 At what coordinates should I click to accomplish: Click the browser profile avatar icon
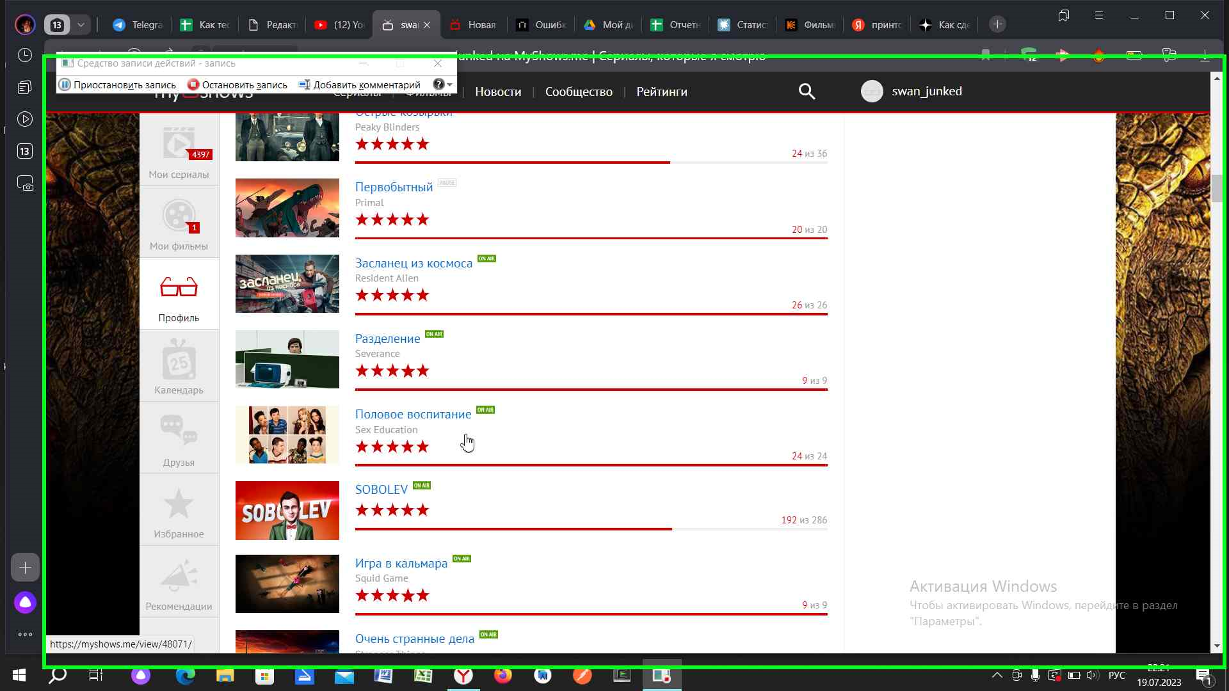click(x=26, y=24)
